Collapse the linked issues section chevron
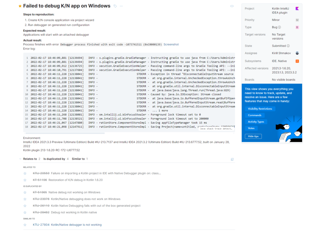Viewport: 321px width, 234px height. pos(20,159)
